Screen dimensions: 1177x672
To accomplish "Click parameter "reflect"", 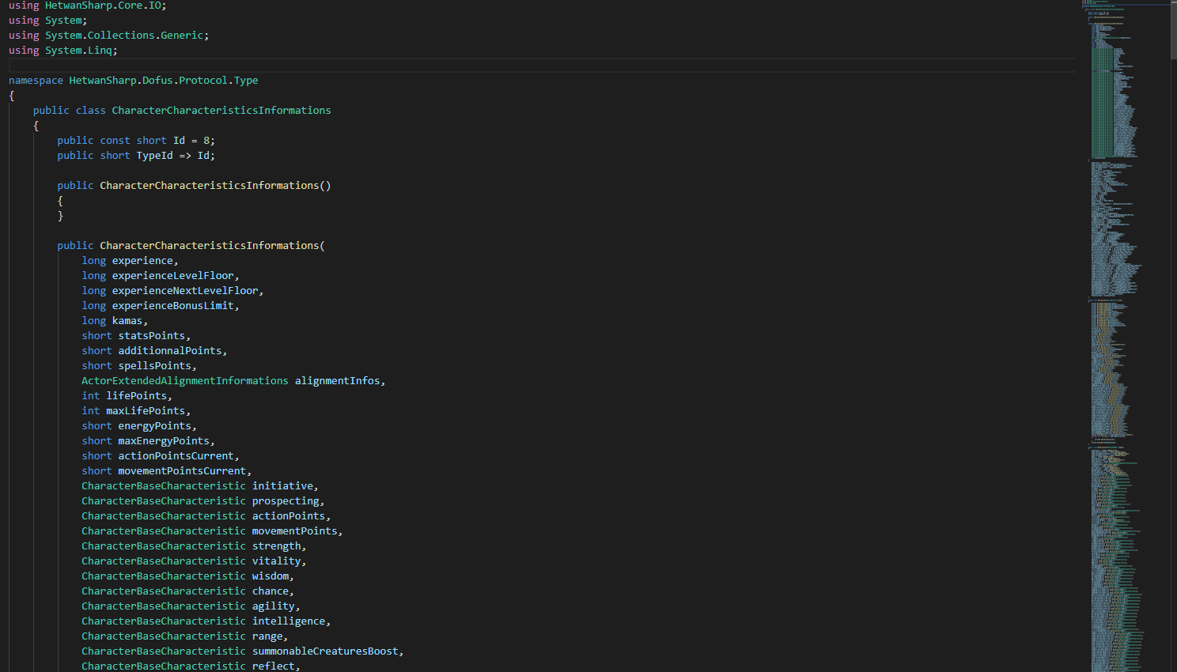I will (x=274, y=666).
